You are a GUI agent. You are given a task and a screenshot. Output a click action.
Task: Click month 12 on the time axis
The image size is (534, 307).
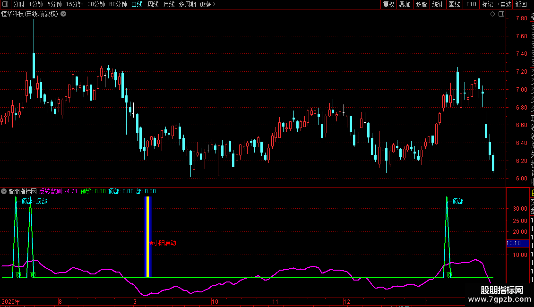tap(347, 301)
